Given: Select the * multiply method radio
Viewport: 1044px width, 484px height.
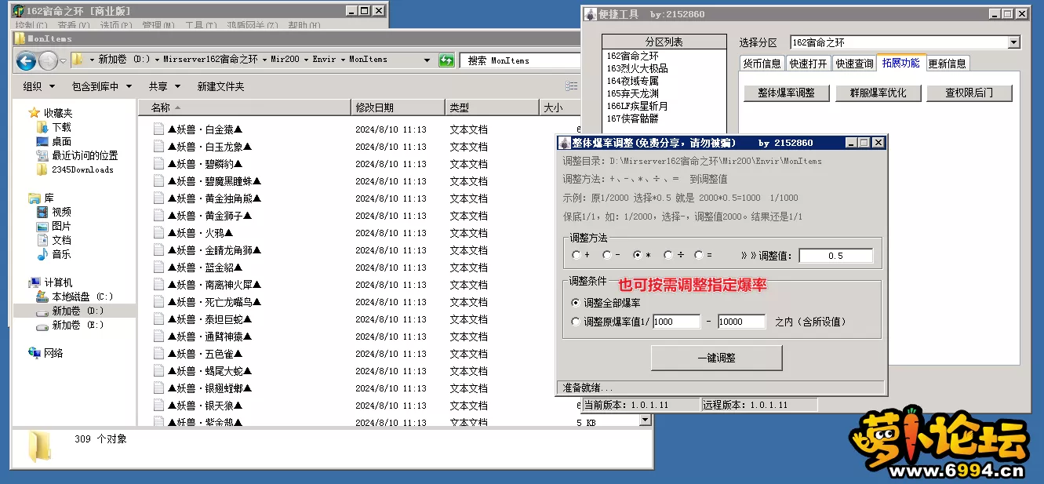Looking at the screenshot, I should 637,255.
